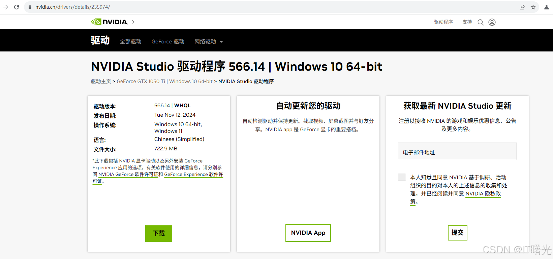Check the consent agreement checkbox
The height and width of the screenshot is (259, 553).
(x=402, y=177)
